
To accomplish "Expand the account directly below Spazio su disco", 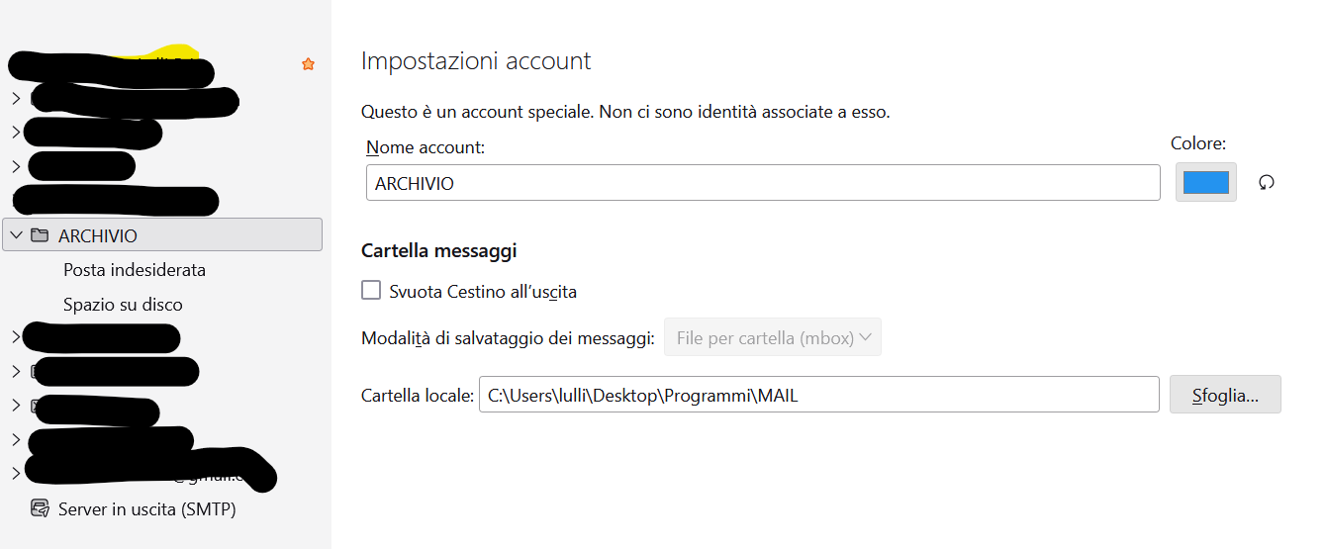I will 16,337.
